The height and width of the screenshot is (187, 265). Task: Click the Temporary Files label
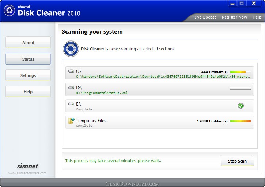click(91, 121)
